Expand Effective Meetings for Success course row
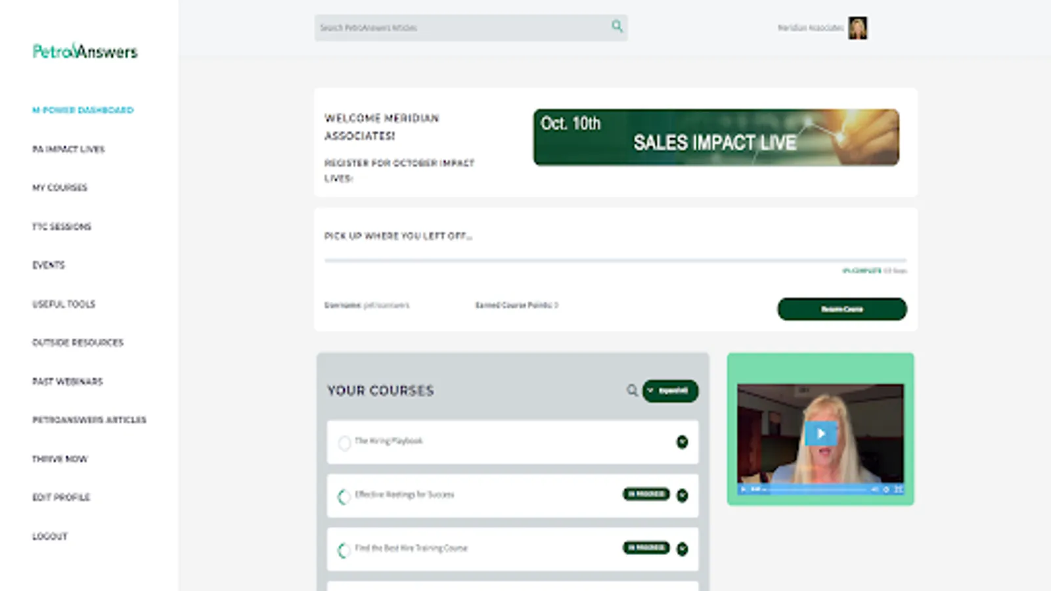This screenshot has width=1051, height=591. [682, 495]
